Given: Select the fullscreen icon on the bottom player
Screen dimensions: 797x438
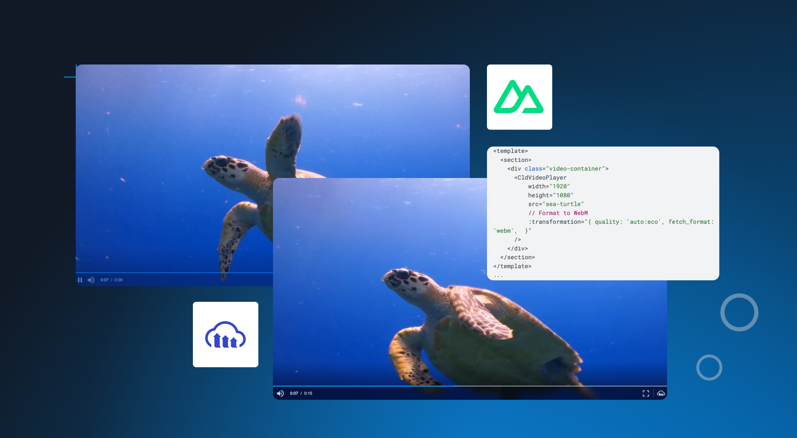Looking at the screenshot, I should click(x=646, y=393).
